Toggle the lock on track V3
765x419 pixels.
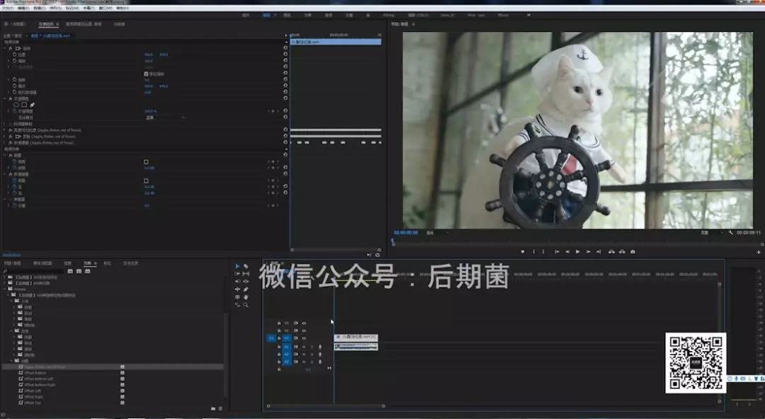pyautogui.click(x=279, y=323)
